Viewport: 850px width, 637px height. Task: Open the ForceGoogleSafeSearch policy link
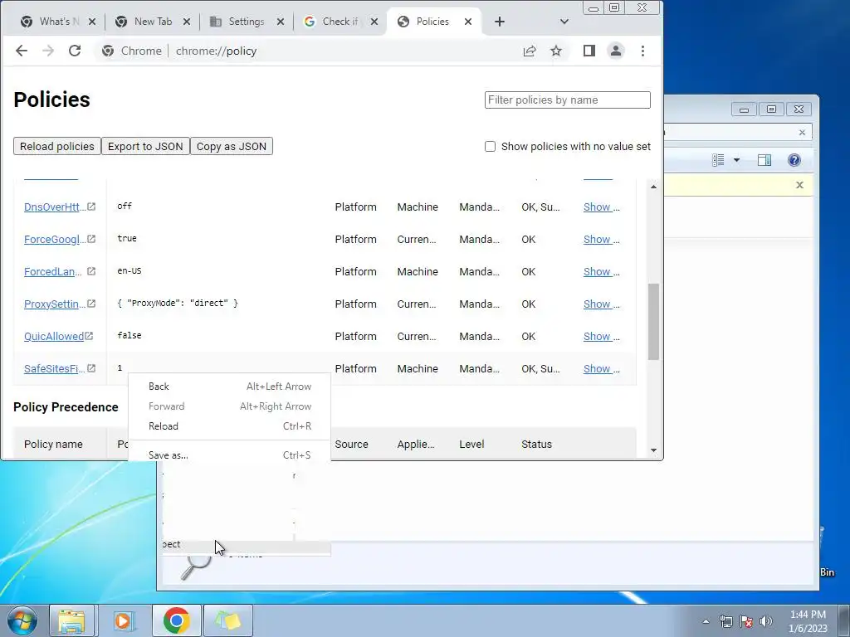(54, 240)
